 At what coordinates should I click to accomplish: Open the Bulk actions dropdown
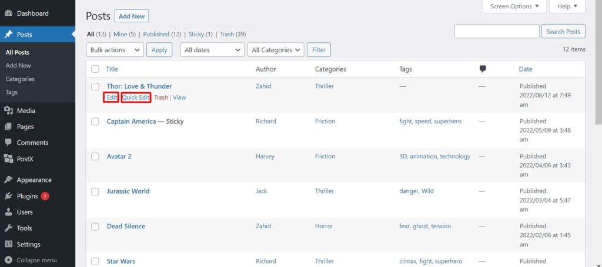tap(115, 50)
